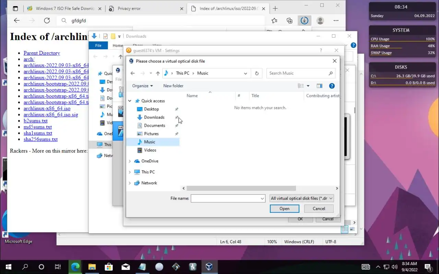Switch Downloads window to details view icon
The image size is (439, 274).
tap(345, 229)
